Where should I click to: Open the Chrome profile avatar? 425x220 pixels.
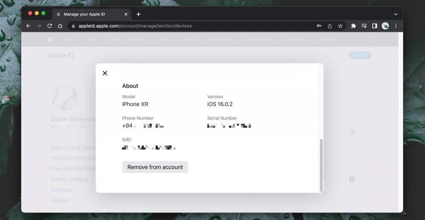(x=385, y=26)
